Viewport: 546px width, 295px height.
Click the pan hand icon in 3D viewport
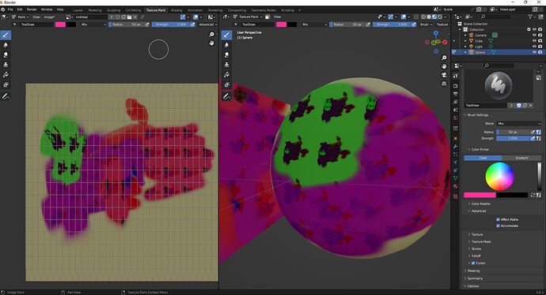coord(444,66)
